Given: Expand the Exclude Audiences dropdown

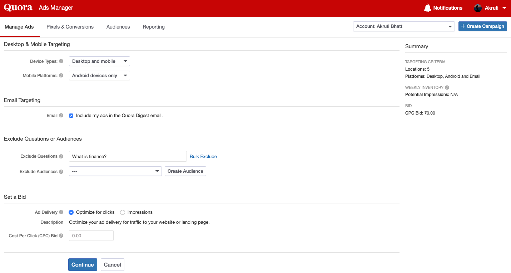Looking at the screenshot, I should coord(115,171).
